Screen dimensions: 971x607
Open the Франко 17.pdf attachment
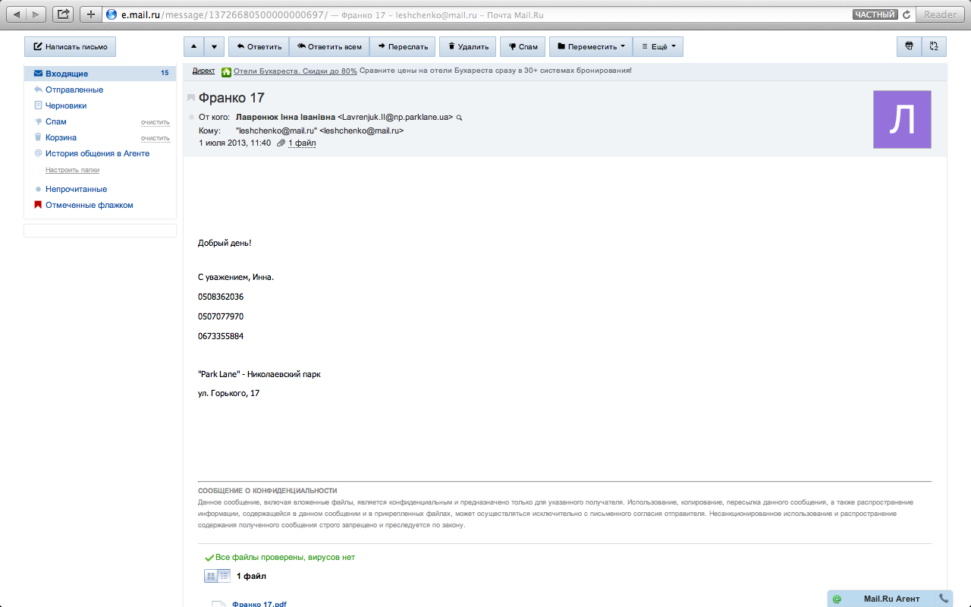(x=259, y=604)
